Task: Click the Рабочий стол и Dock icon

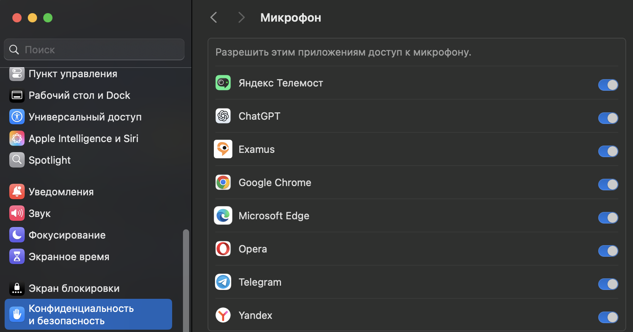Action: pos(17,95)
